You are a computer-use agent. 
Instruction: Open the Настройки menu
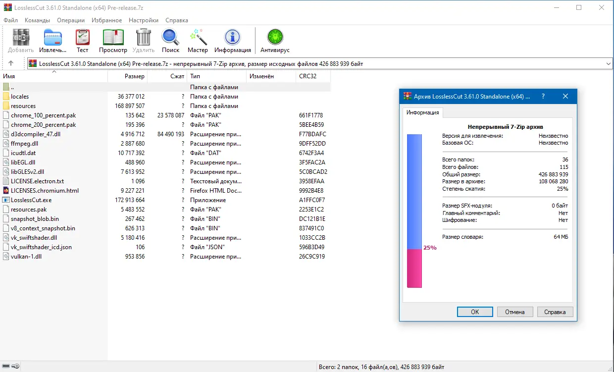click(x=144, y=20)
